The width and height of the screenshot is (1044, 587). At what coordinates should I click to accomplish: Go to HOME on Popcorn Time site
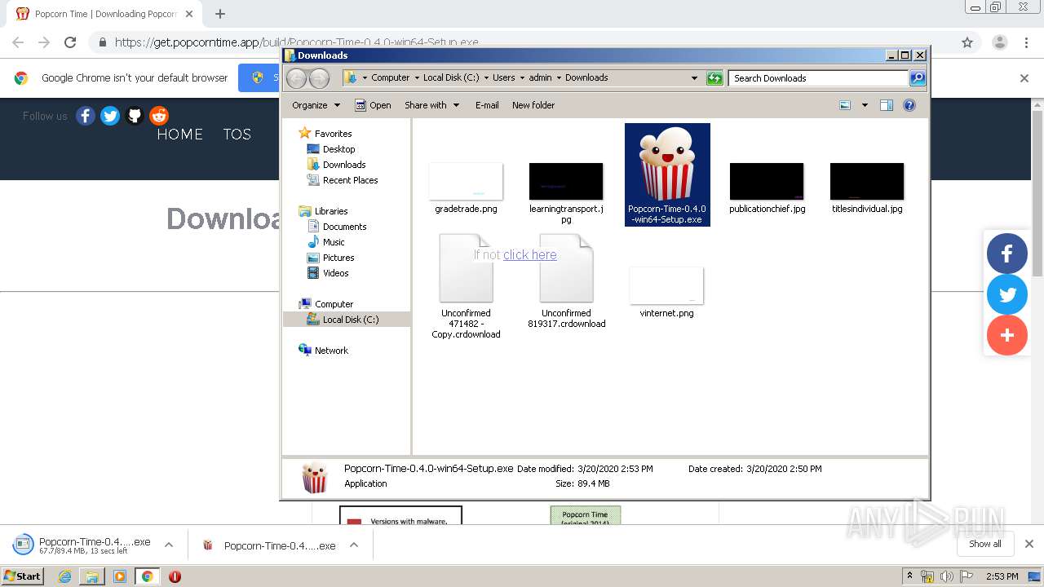tap(180, 135)
